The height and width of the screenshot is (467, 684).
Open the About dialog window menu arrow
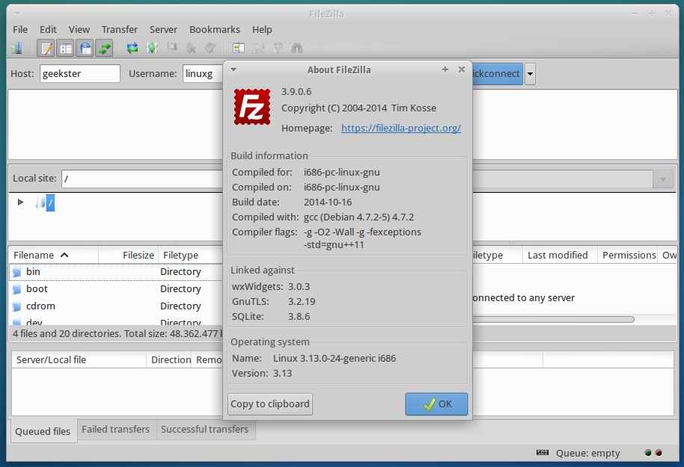(233, 69)
